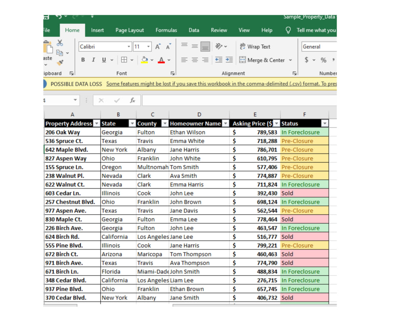
Task: Switch to the Page Layout tab
Action: [130, 30]
